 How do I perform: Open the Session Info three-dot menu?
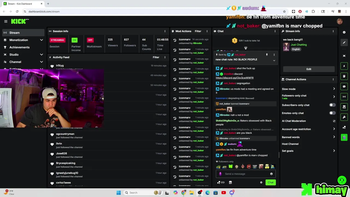pos(165,31)
